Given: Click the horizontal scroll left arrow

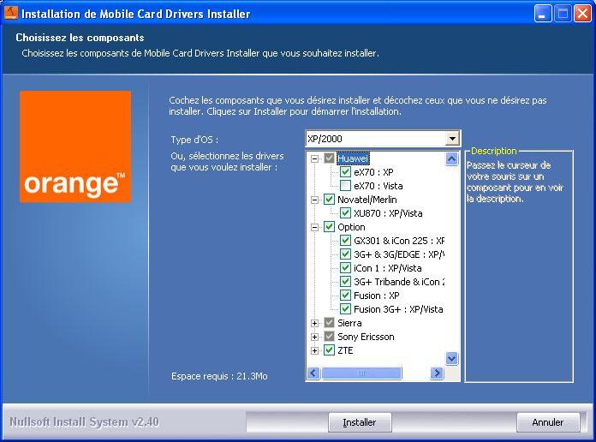Looking at the screenshot, I should click(x=313, y=373).
